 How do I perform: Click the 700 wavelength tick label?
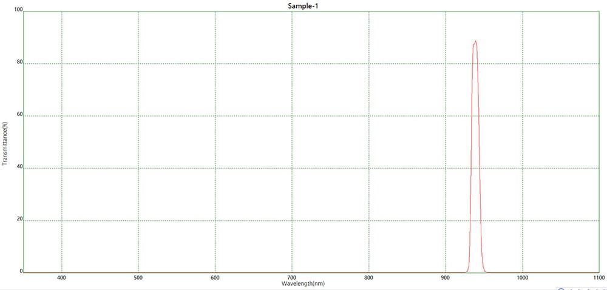tap(292, 277)
